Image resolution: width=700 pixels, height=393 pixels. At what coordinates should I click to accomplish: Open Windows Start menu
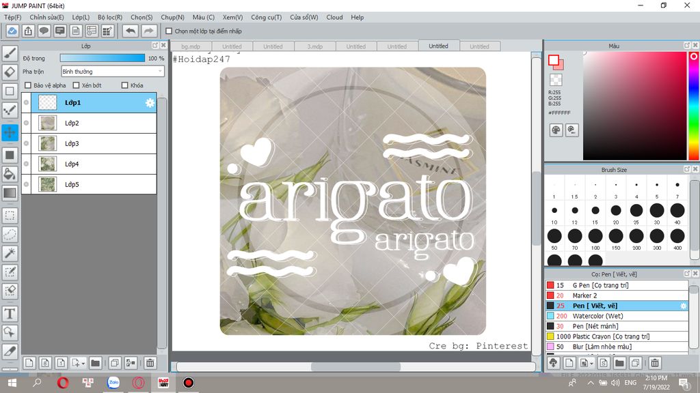12,383
